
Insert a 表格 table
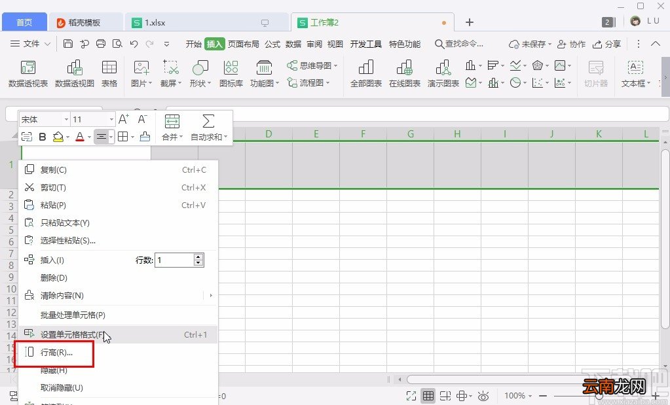pos(109,73)
